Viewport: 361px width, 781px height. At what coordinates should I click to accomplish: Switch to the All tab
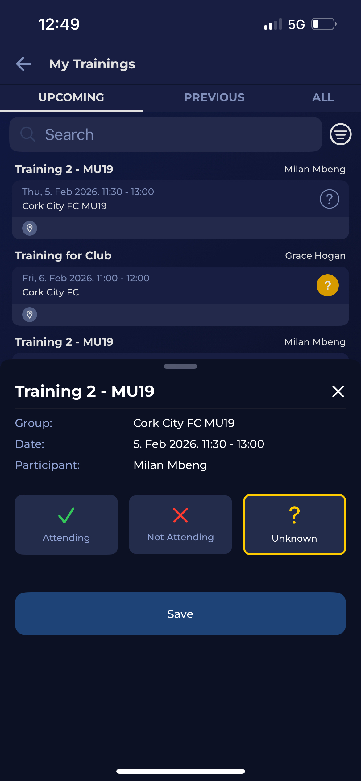click(323, 97)
